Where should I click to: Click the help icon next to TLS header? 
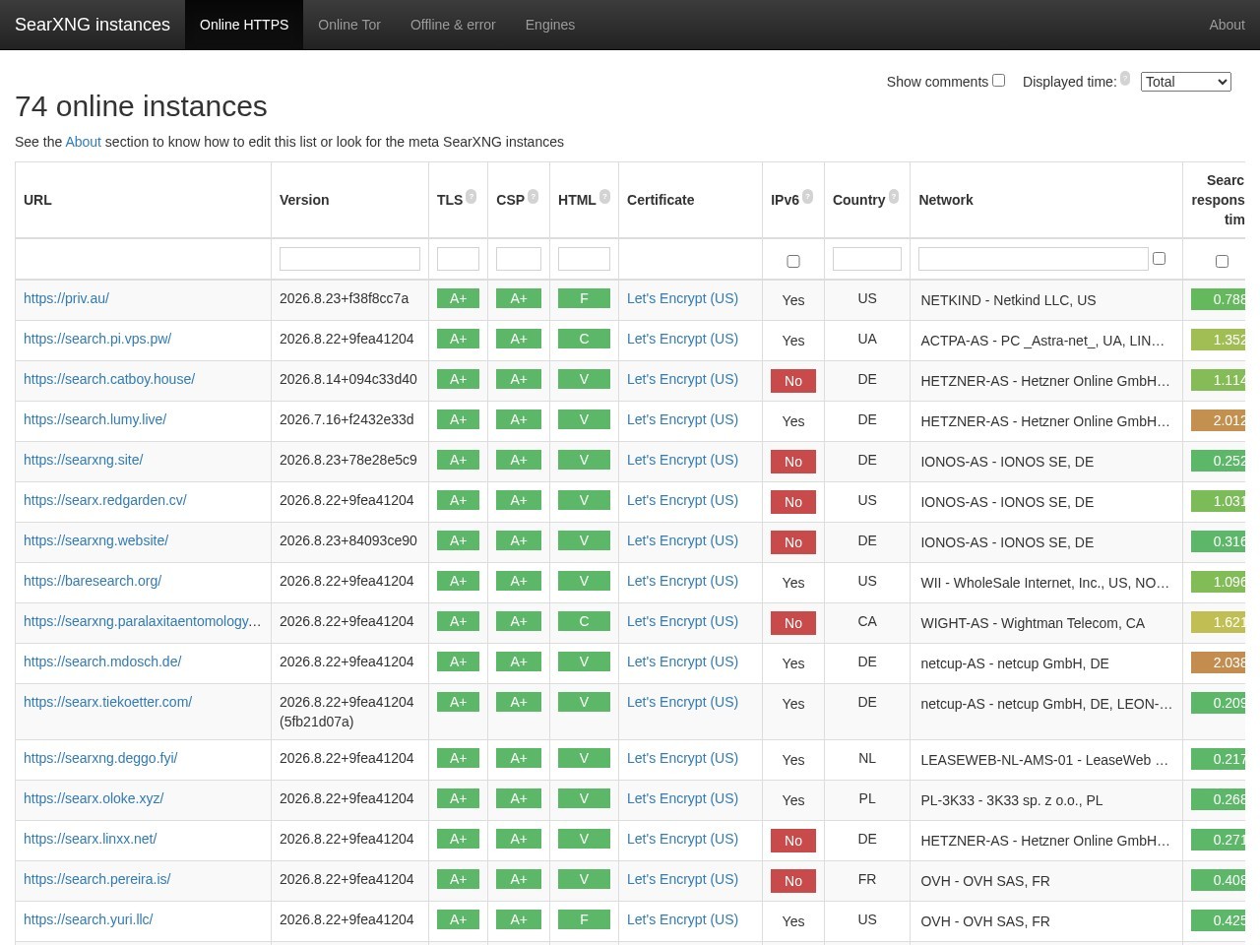pos(471,197)
